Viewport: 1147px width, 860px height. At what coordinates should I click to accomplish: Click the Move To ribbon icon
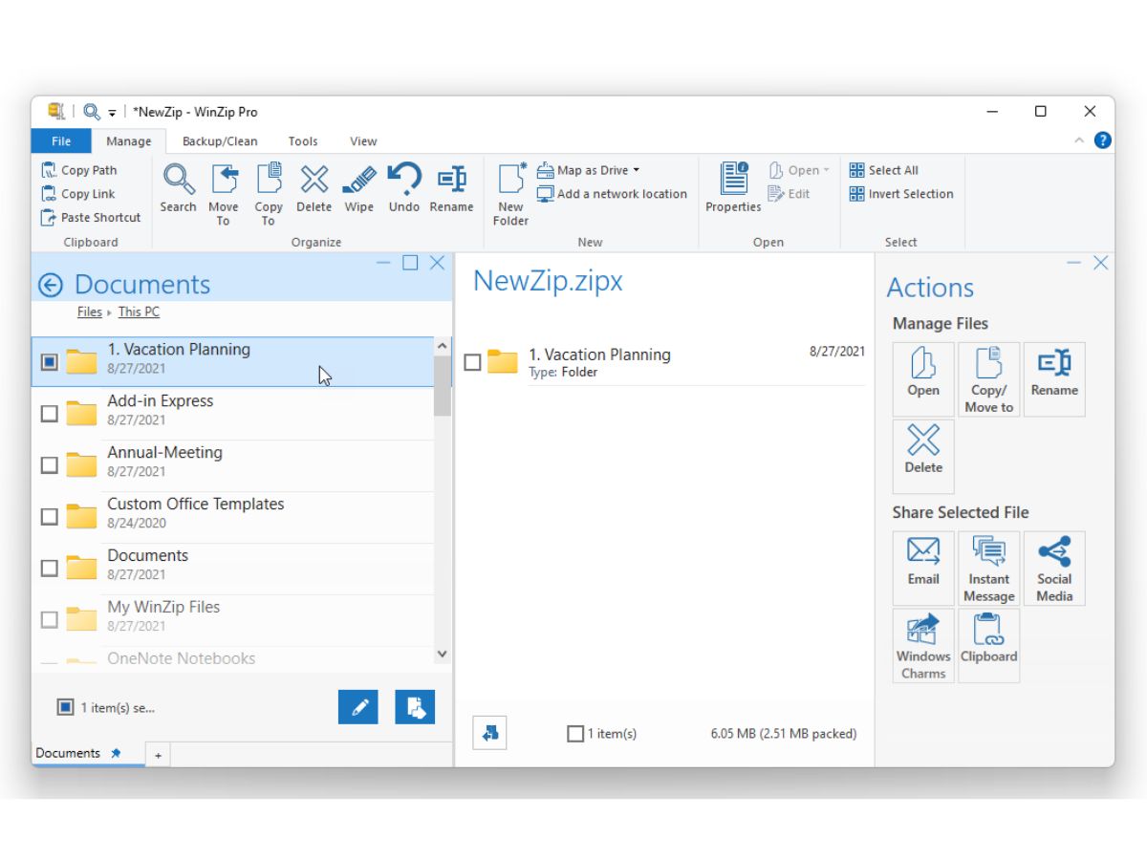pos(223,195)
